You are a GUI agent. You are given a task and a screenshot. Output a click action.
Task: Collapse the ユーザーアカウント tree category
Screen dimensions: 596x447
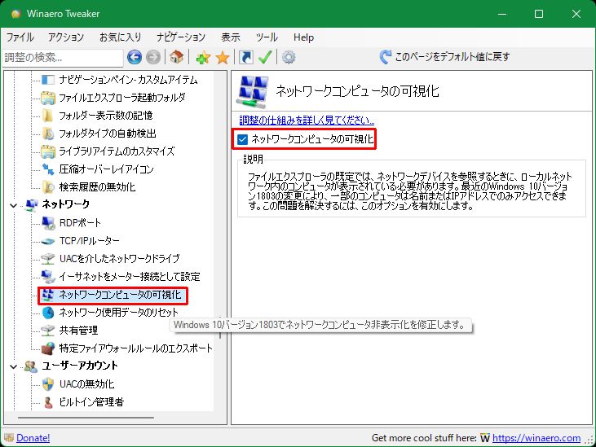pyautogui.click(x=13, y=366)
